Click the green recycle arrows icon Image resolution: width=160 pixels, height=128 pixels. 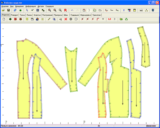[x=126, y=19]
